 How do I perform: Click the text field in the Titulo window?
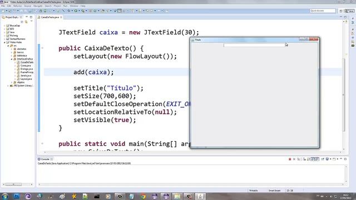pyautogui.click(x=254, y=46)
